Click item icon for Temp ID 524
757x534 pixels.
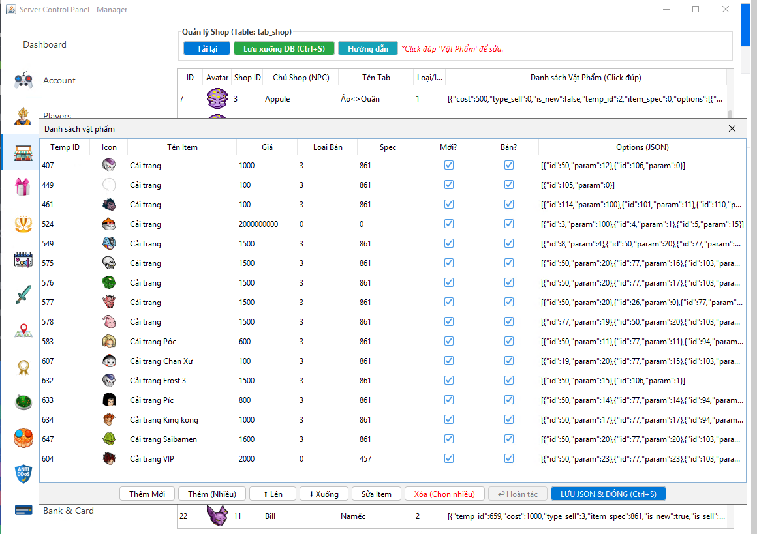[109, 224]
